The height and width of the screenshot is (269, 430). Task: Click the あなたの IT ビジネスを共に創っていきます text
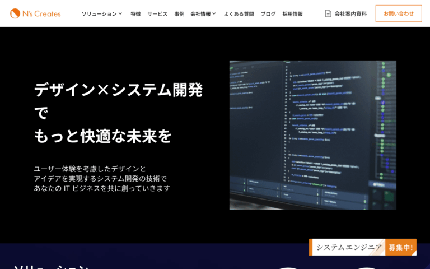[x=102, y=188]
